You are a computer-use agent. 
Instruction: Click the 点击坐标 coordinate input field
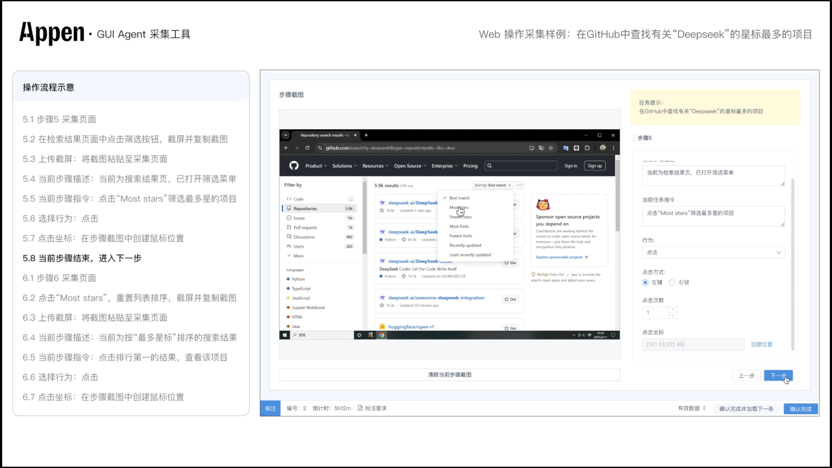(692, 344)
